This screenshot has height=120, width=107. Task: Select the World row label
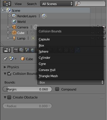pyautogui.click(x=21, y=22)
